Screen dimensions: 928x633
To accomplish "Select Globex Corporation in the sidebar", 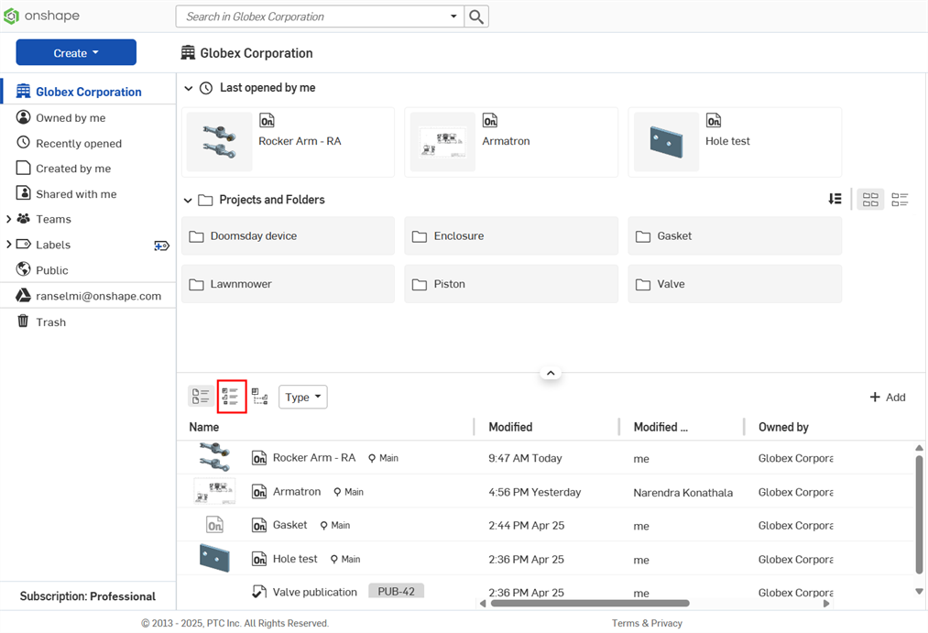I will click(x=88, y=92).
